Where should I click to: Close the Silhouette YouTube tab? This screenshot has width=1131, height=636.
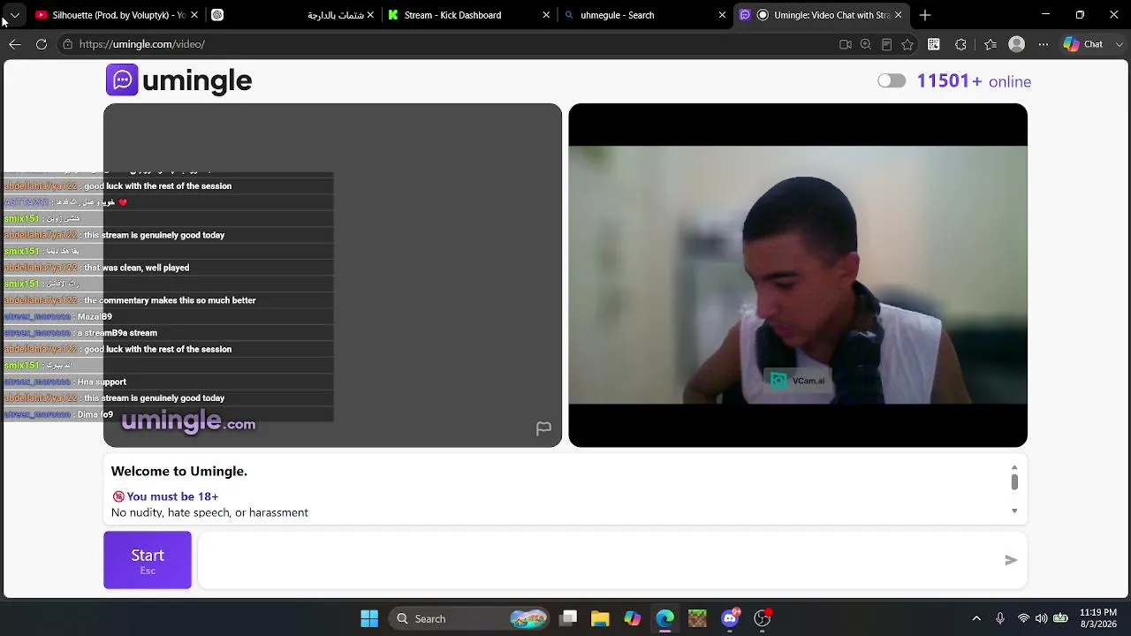coord(194,15)
